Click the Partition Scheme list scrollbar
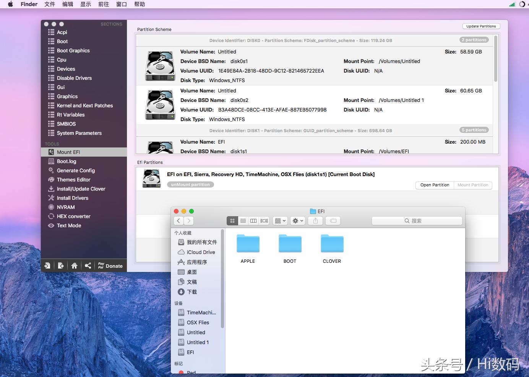The height and width of the screenshot is (377, 529). pos(496,58)
